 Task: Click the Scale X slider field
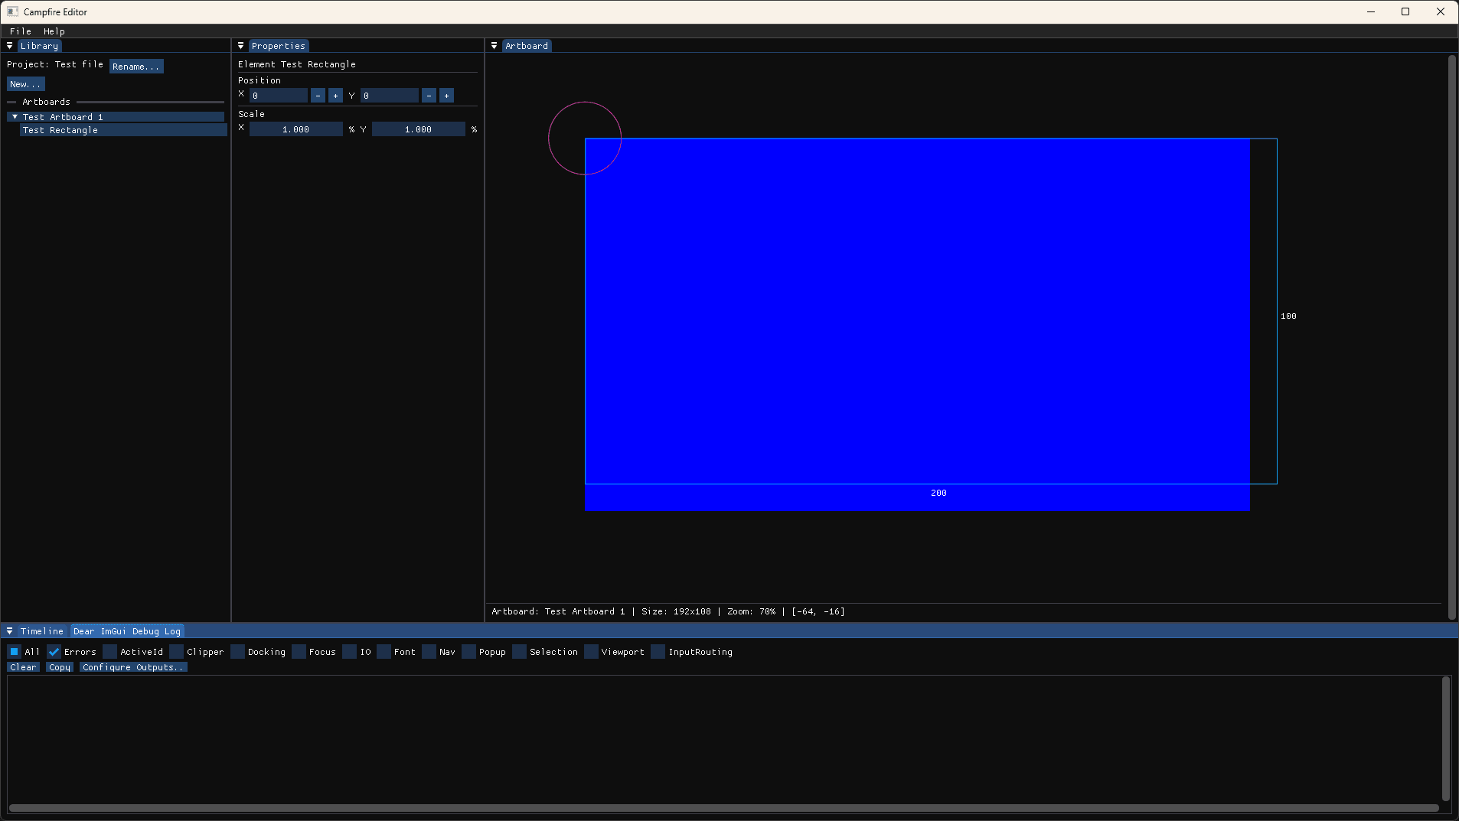(x=295, y=129)
